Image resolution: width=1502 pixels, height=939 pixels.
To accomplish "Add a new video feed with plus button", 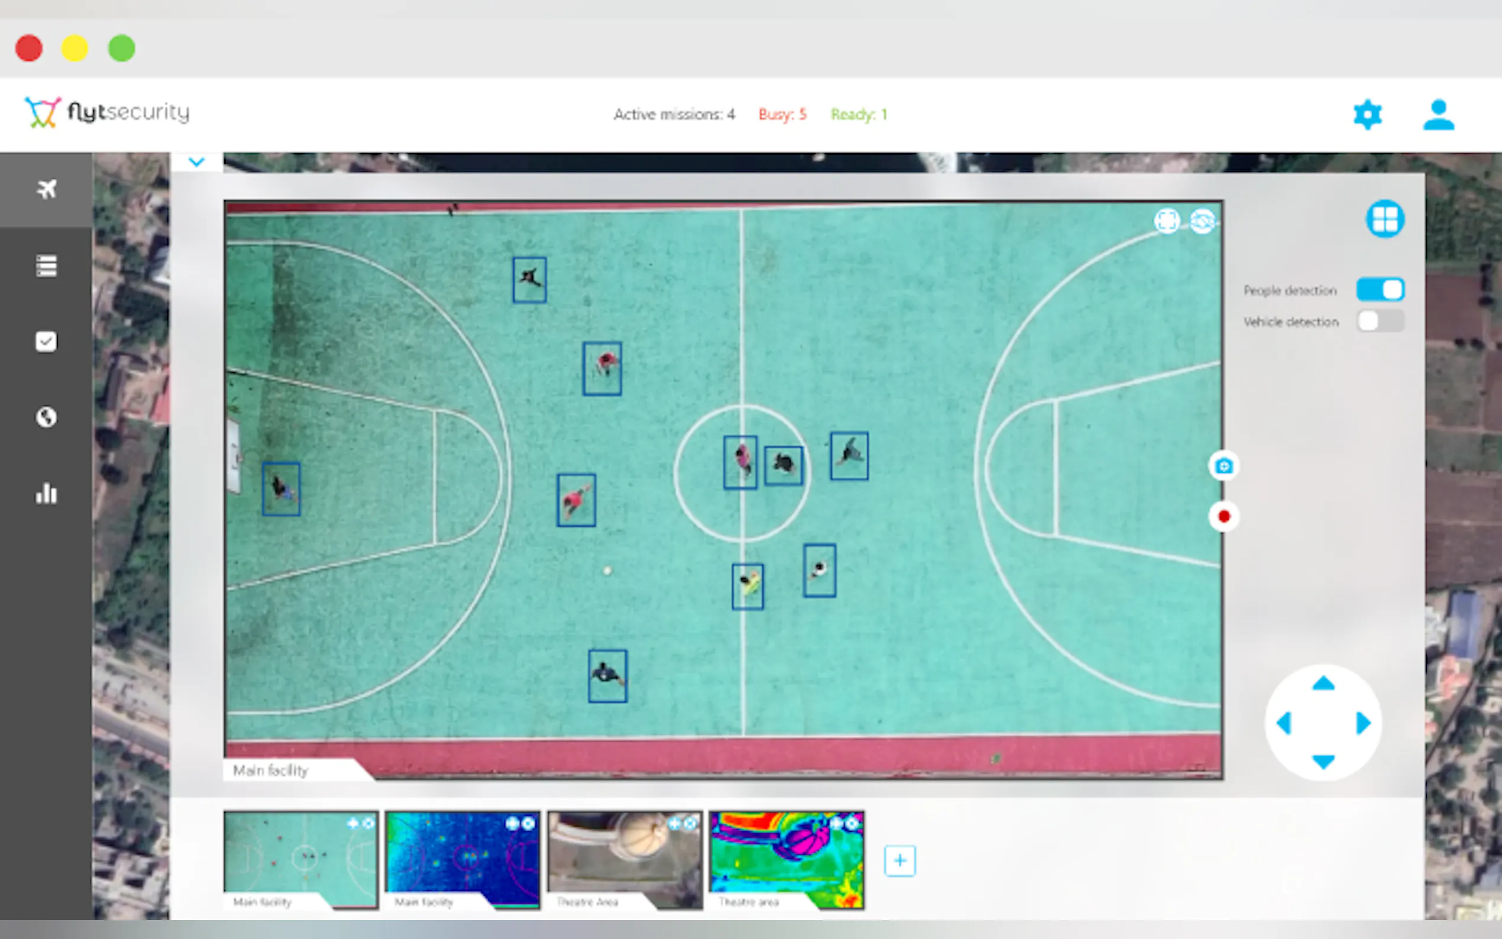I will [x=899, y=861].
